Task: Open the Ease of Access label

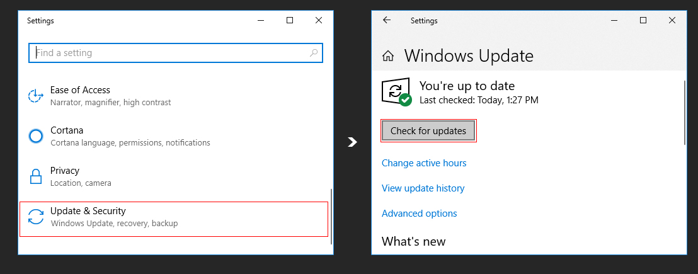Action: [80, 90]
